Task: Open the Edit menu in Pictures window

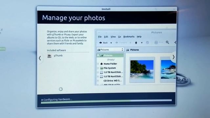Action: (x=106, y=37)
